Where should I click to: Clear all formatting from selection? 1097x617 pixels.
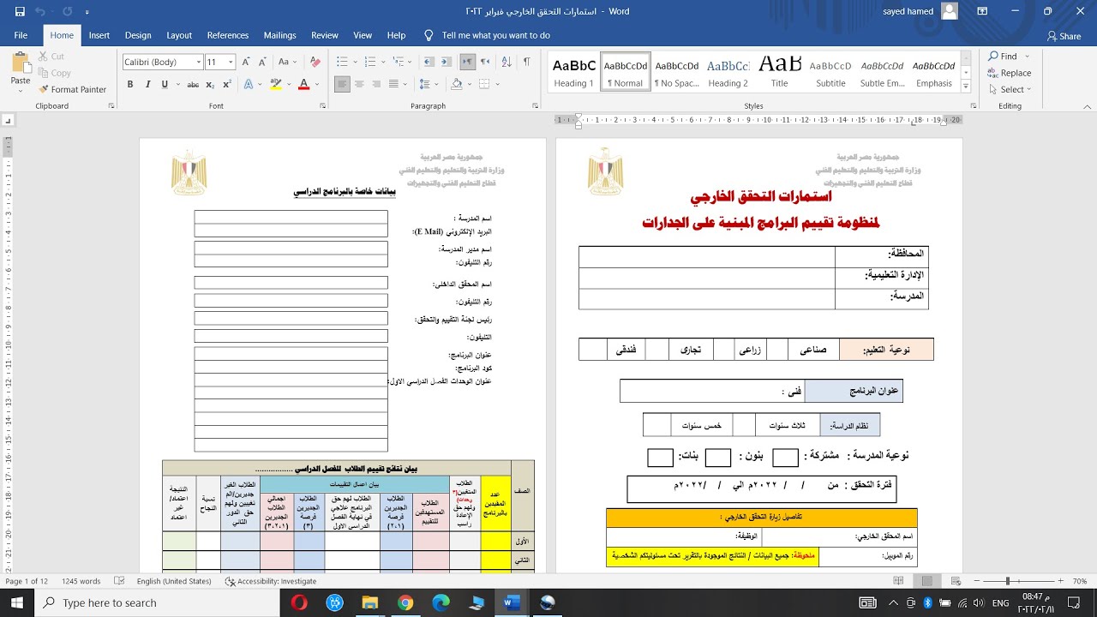[x=315, y=62]
